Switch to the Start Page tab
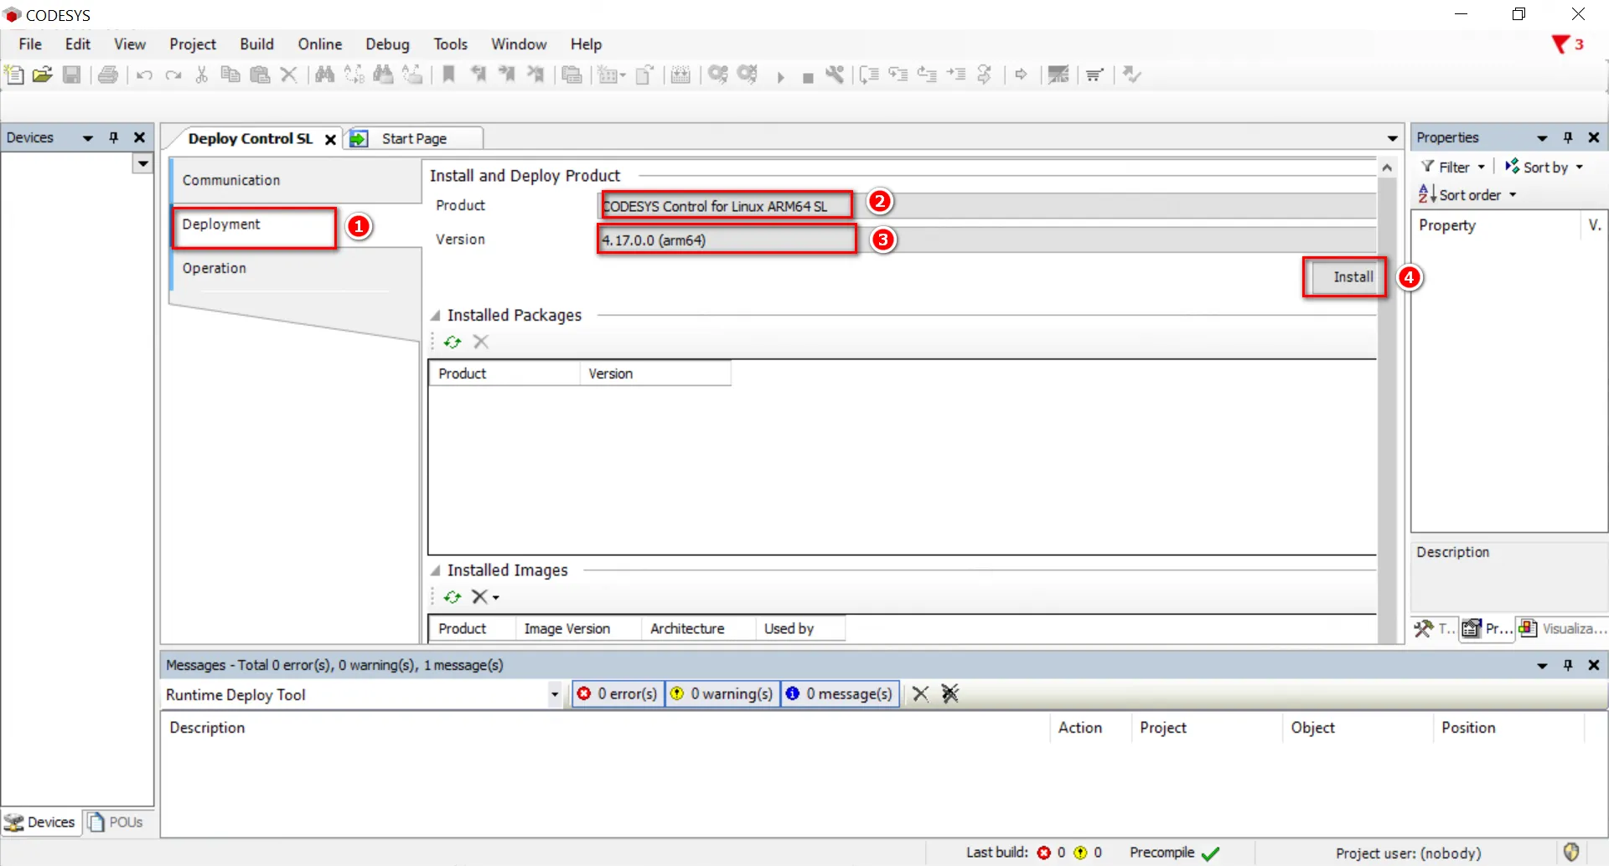The height and width of the screenshot is (866, 1609). (413, 139)
